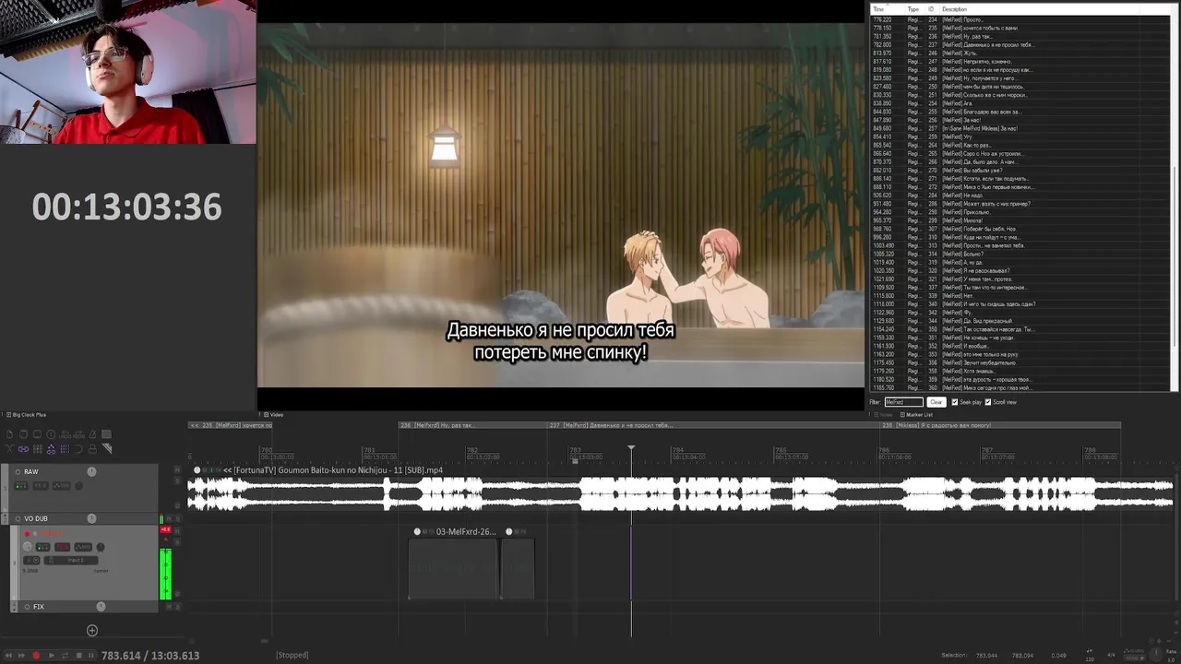The width and height of the screenshot is (1181, 664).
Task: Click the red Record transport button
Action: [x=36, y=656]
